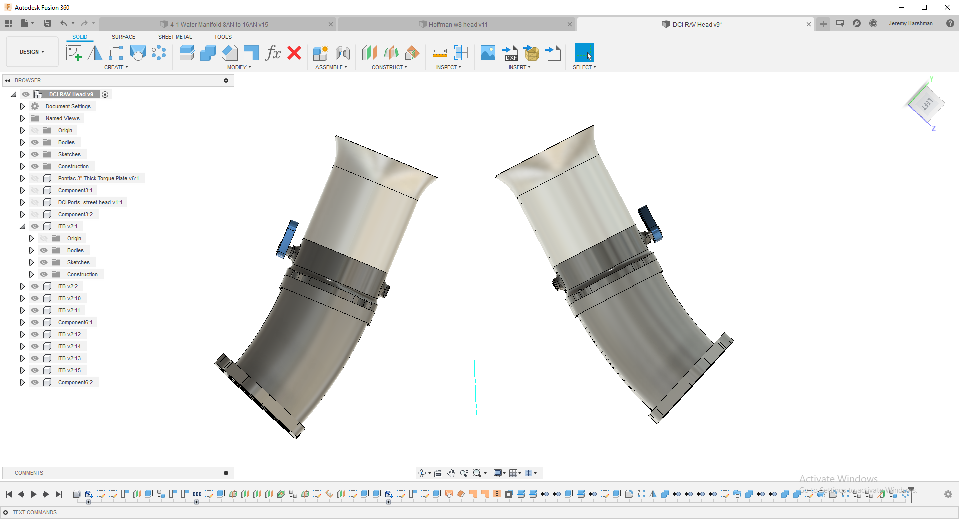The width and height of the screenshot is (959, 519).
Task: Show the DCI Ports_street head component
Action: pos(35,202)
